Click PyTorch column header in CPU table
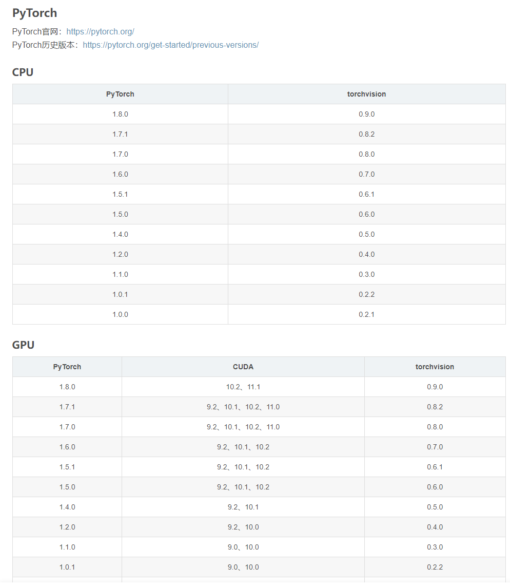Image resolution: width=510 pixels, height=586 pixels. pos(120,94)
